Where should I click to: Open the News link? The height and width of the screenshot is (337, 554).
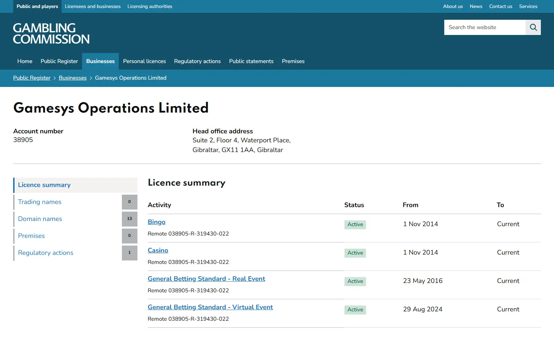(476, 6)
